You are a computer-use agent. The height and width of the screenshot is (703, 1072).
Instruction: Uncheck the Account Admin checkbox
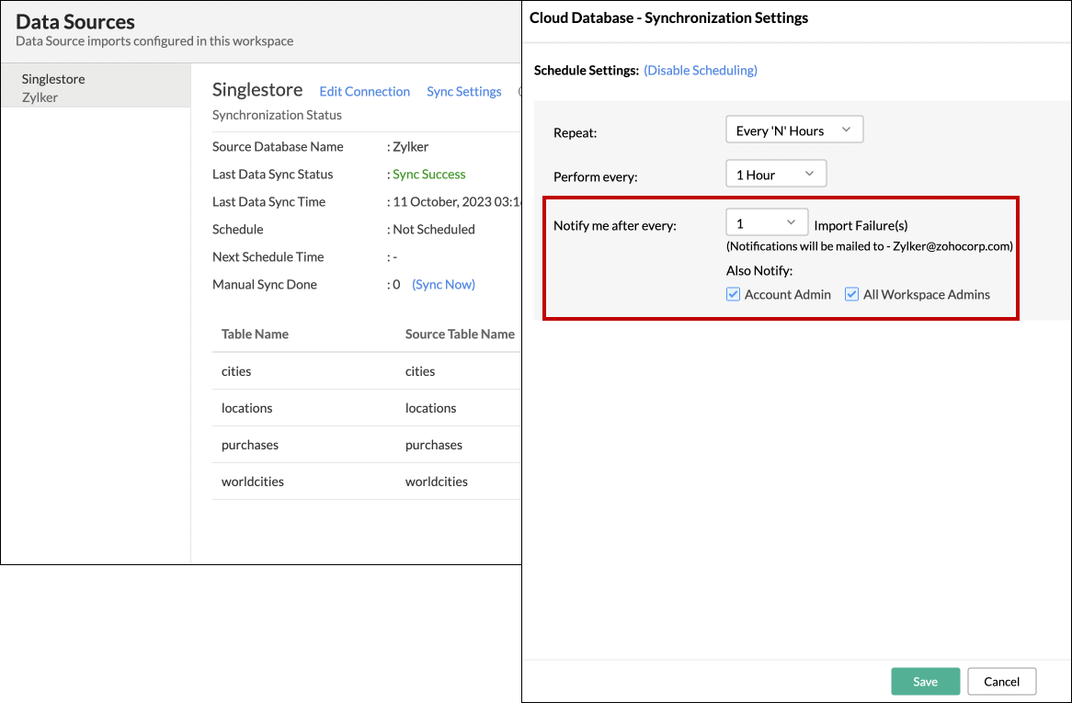pyautogui.click(x=733, y=295)
